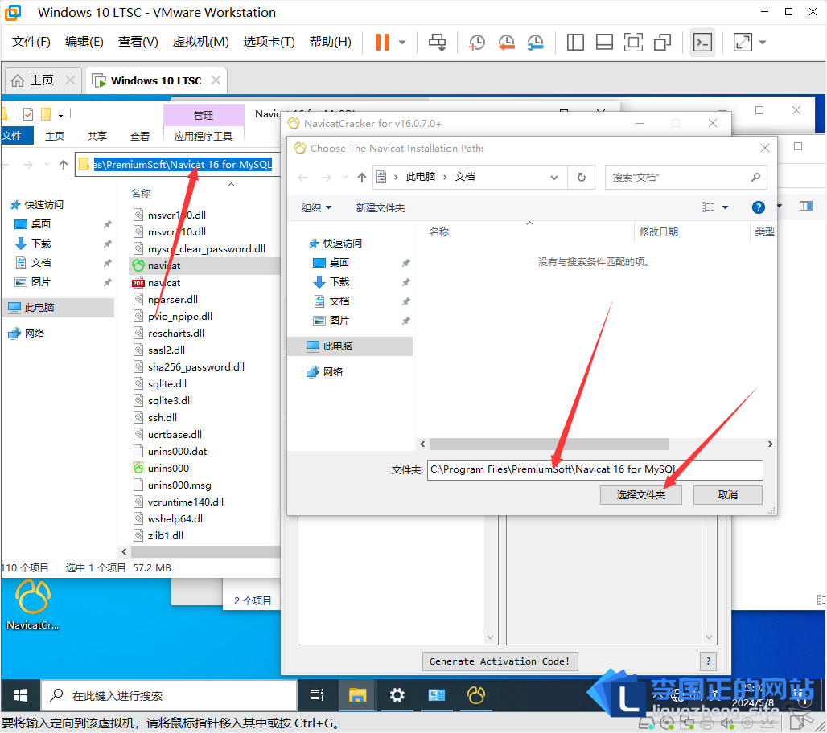Select 网络 in File Explorer navigation pane

35,333
